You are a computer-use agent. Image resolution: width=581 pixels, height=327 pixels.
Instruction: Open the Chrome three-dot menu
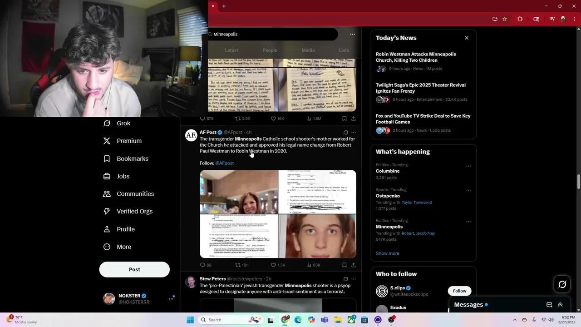(575, 19)
